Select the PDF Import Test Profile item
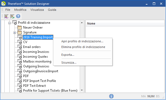The width and height of the screenshot is (166, 100). click(40, 81)
